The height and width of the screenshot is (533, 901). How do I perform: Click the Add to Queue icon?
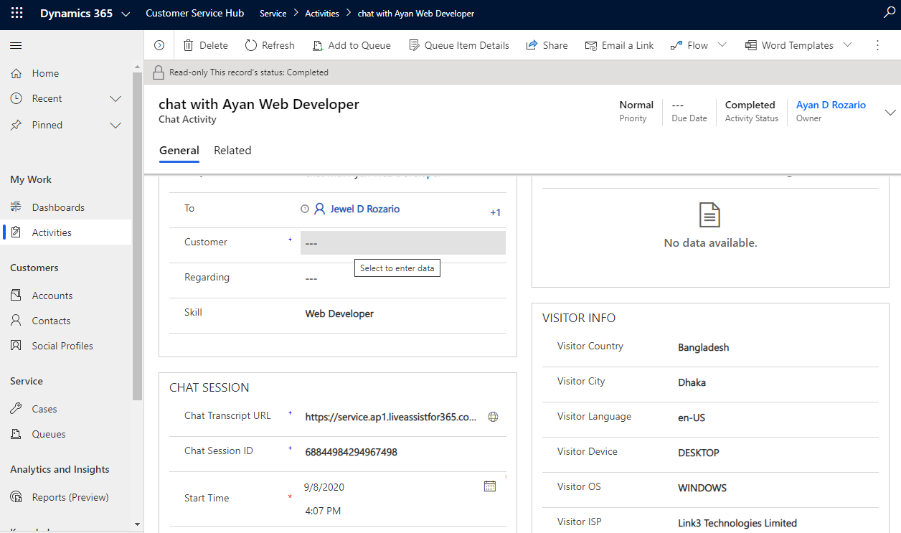(x=318, y=45)
